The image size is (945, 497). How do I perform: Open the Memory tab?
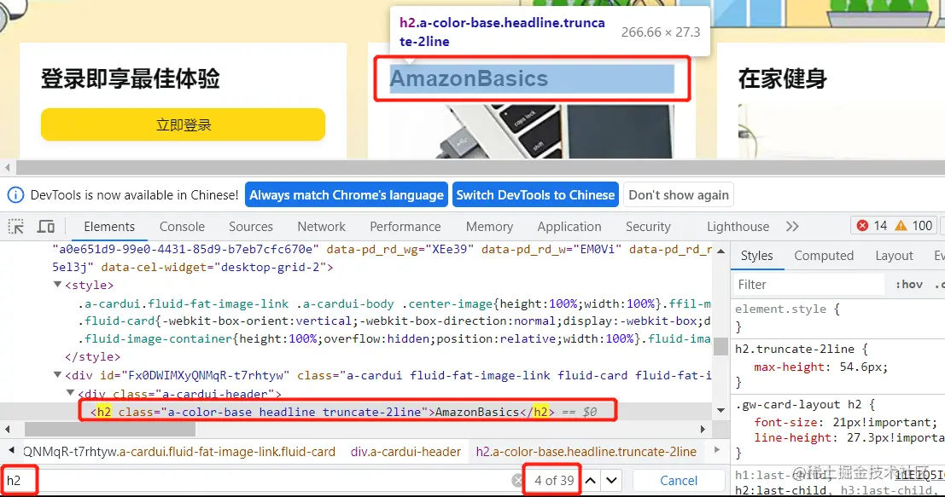(x=489, y=226)
